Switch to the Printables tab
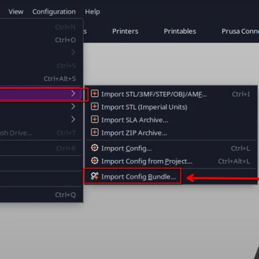The image size is (259, 259). [x=180, y=31]
